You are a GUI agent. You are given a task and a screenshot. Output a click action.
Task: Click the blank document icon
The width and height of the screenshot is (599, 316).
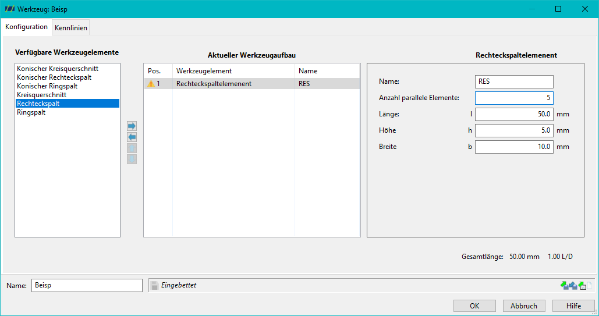coord(590,285)
